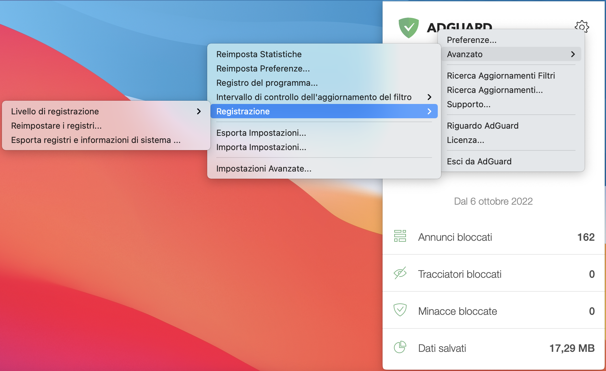Click the 17,29 MB saved data value

click(x=572, y=348)
